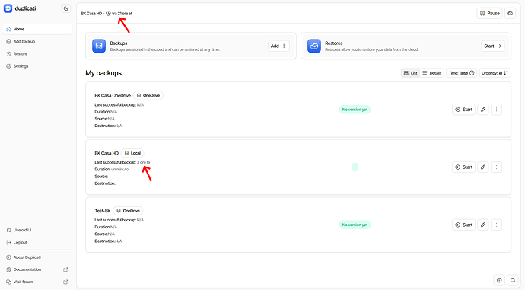Edit BK Casa HD backup pencil

[483, 167]
